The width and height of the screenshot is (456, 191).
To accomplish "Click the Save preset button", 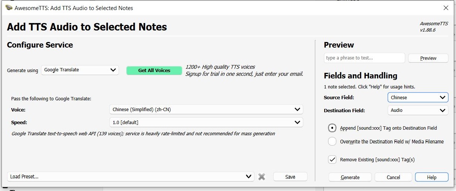I will pos(290,177).
